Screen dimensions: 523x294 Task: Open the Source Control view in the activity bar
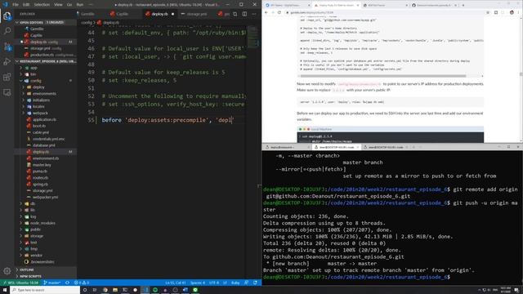(7, 47)
